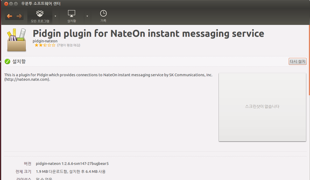Viewport: 310px width, 180px height.
Task: Click the pidgin-nateon package name text
Action: tap(45, 41)
